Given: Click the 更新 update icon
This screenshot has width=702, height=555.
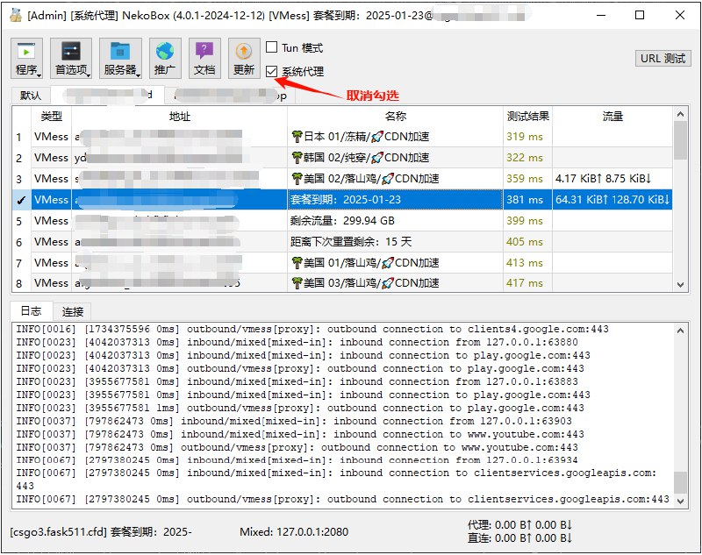Looking at the screenshot, I should click(243, 60).
